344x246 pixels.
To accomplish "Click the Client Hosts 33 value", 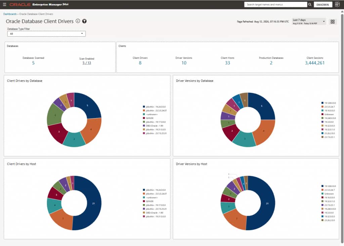I will [x=227, y=63].
